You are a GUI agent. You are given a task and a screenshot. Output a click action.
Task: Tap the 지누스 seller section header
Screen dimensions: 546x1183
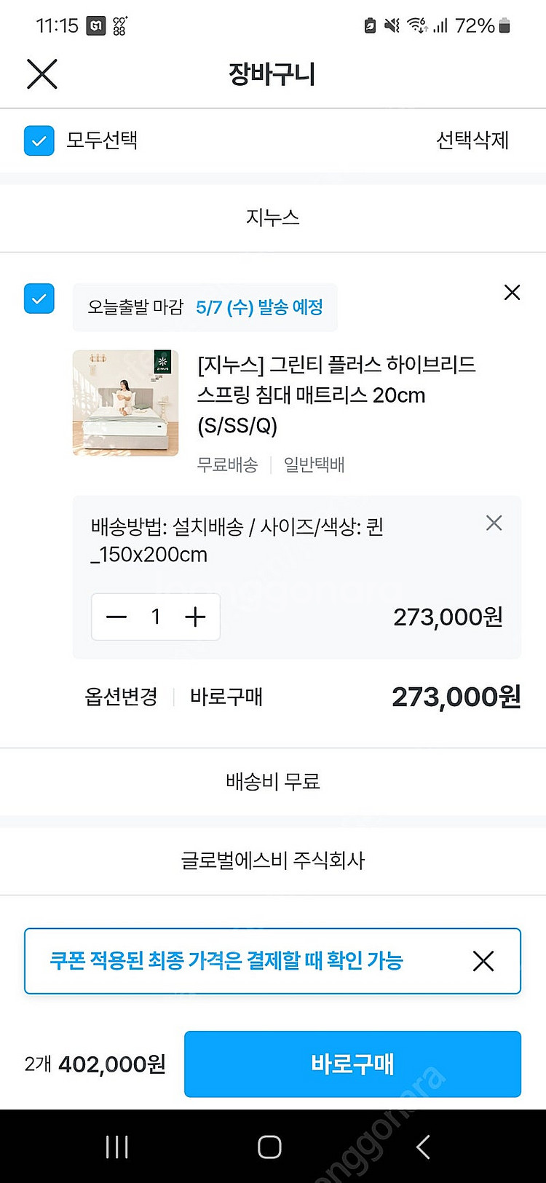click(273, 218)
